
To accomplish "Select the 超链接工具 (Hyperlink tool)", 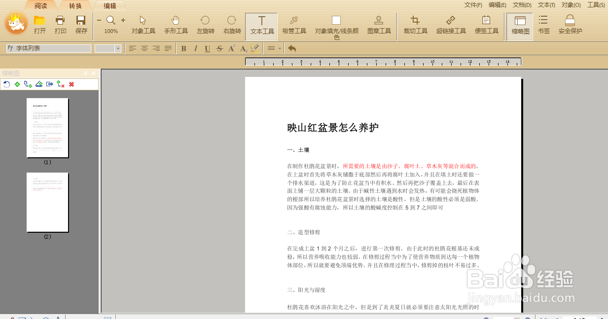I will tap(450, 26).
